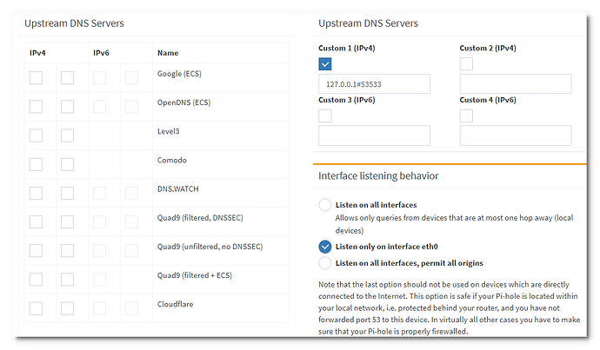This screenshot has height=350, width=600.
Task: Enable first IPv4 checkbox for DNS.WATCH
Action: click(x=36, y=193)
